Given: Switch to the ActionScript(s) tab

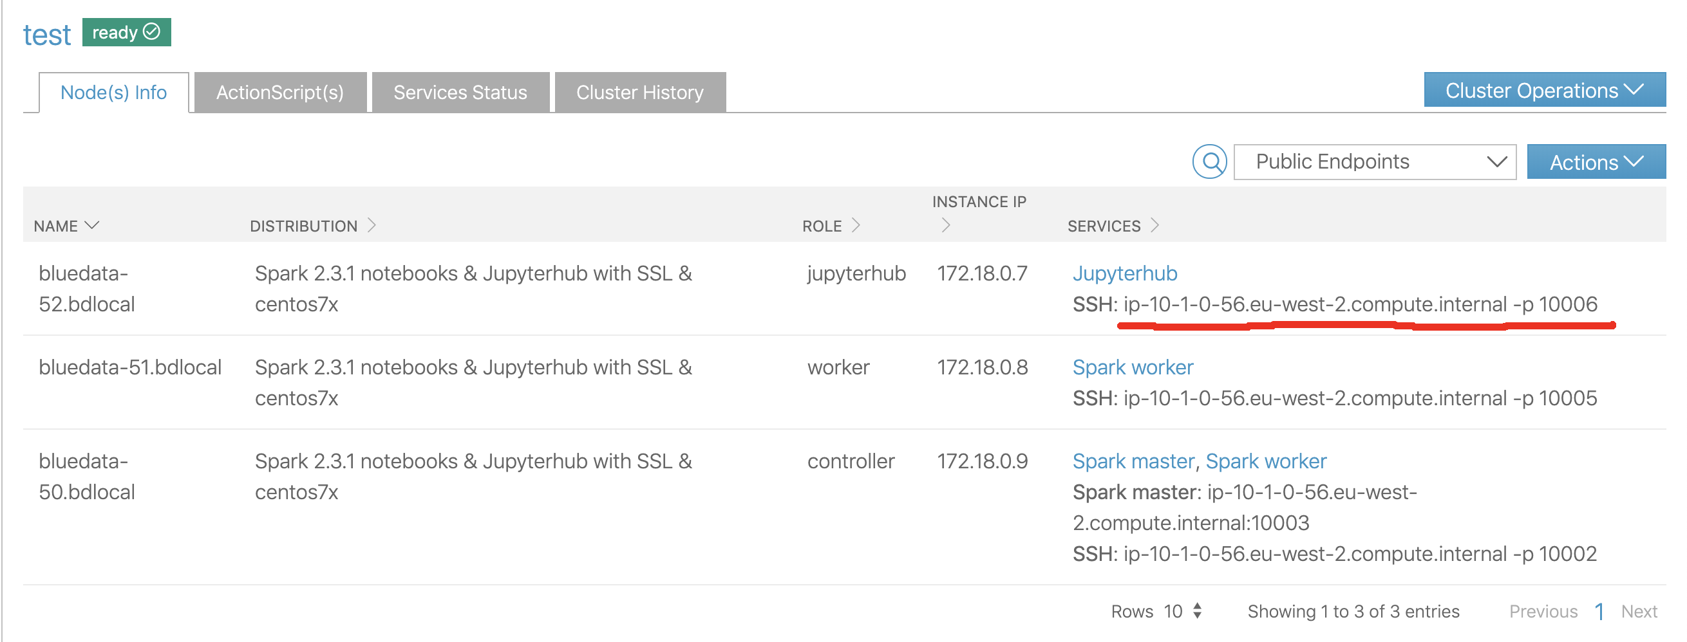Looking at the screenshot, I should pos(279,92).
